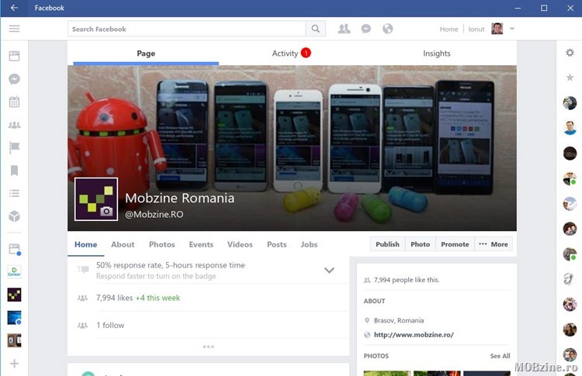The height and width of the screenshot is (376, 582).
Task: Open list icon in left sidebar
Action: coord(14,193)
